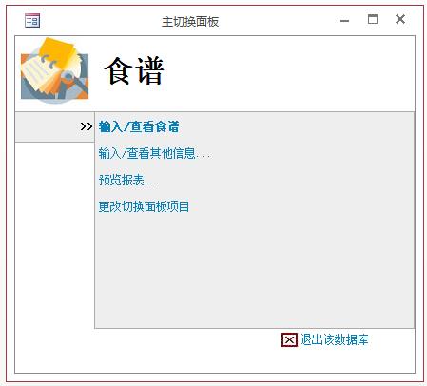Viewport: 427px width, 386px height.
Task: Click the 退出该数据库 link
Action: 334,339
